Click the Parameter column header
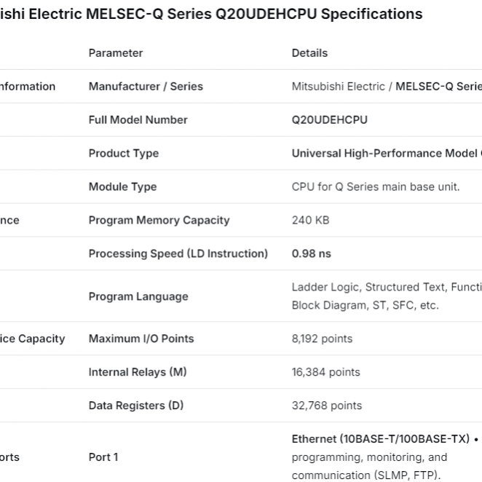The width and height of the screenshot is (482, 482). click(116, 53)
